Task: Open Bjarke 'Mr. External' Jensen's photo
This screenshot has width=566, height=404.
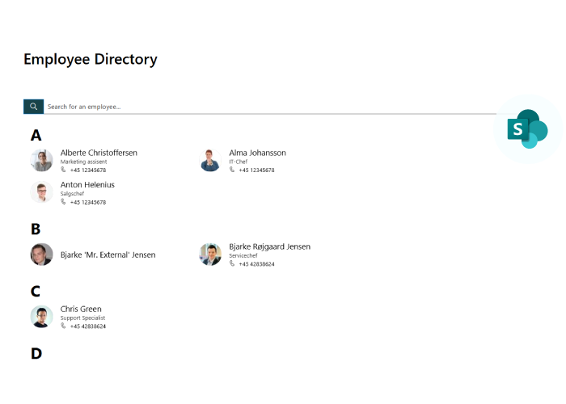Action: [x=41, y=255]
